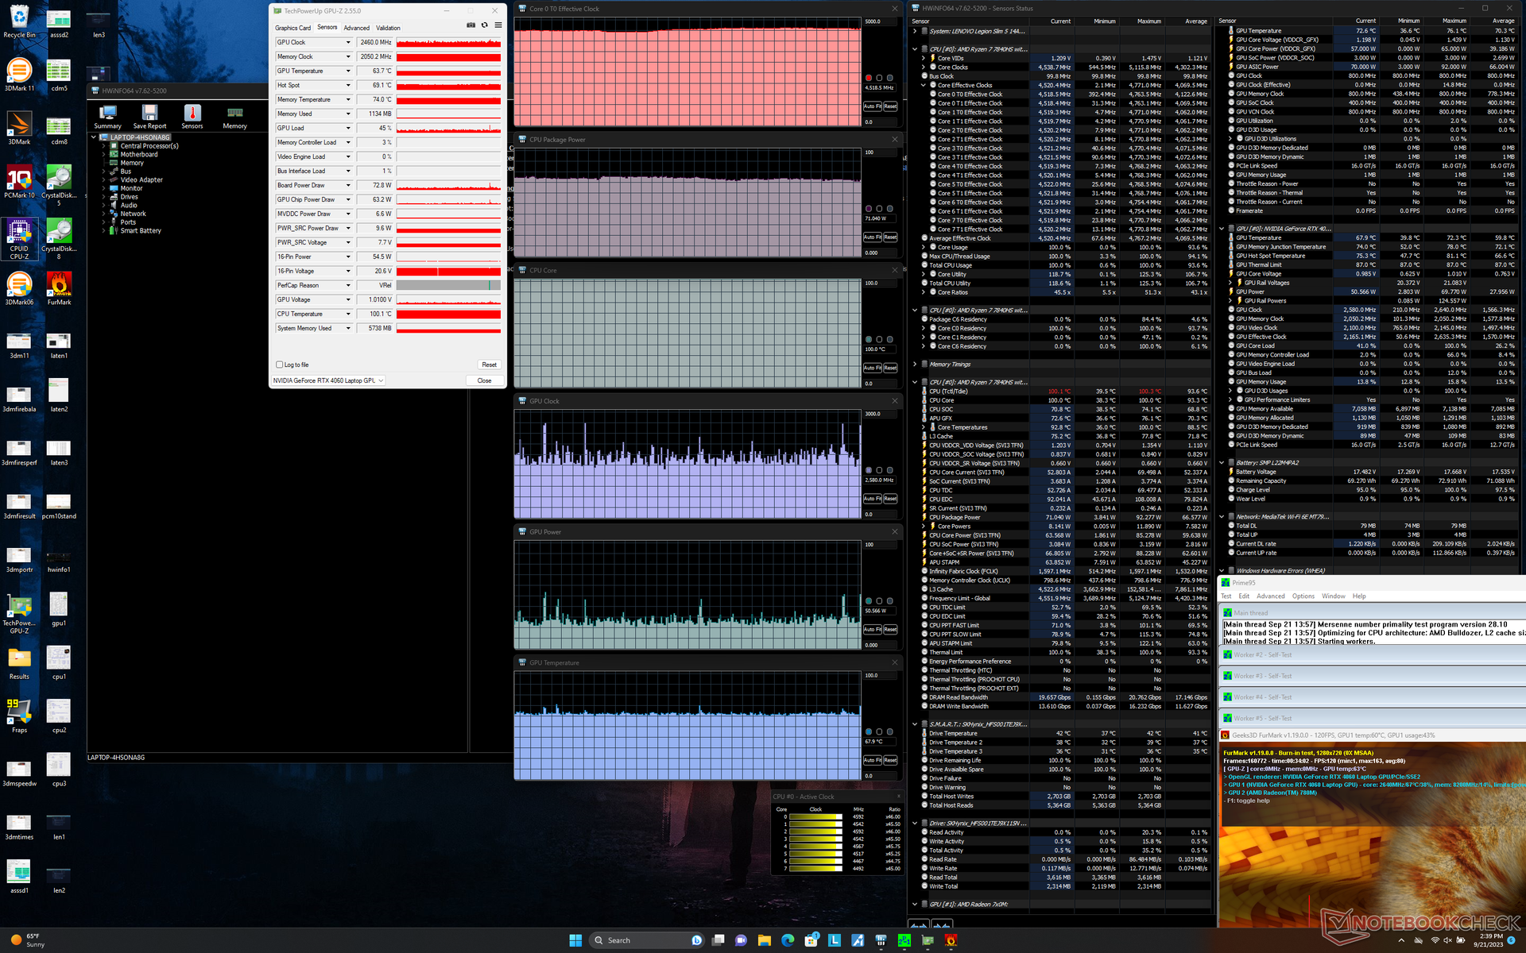Toggle first color dot in CPU Package Power graph

pos(869,209)
